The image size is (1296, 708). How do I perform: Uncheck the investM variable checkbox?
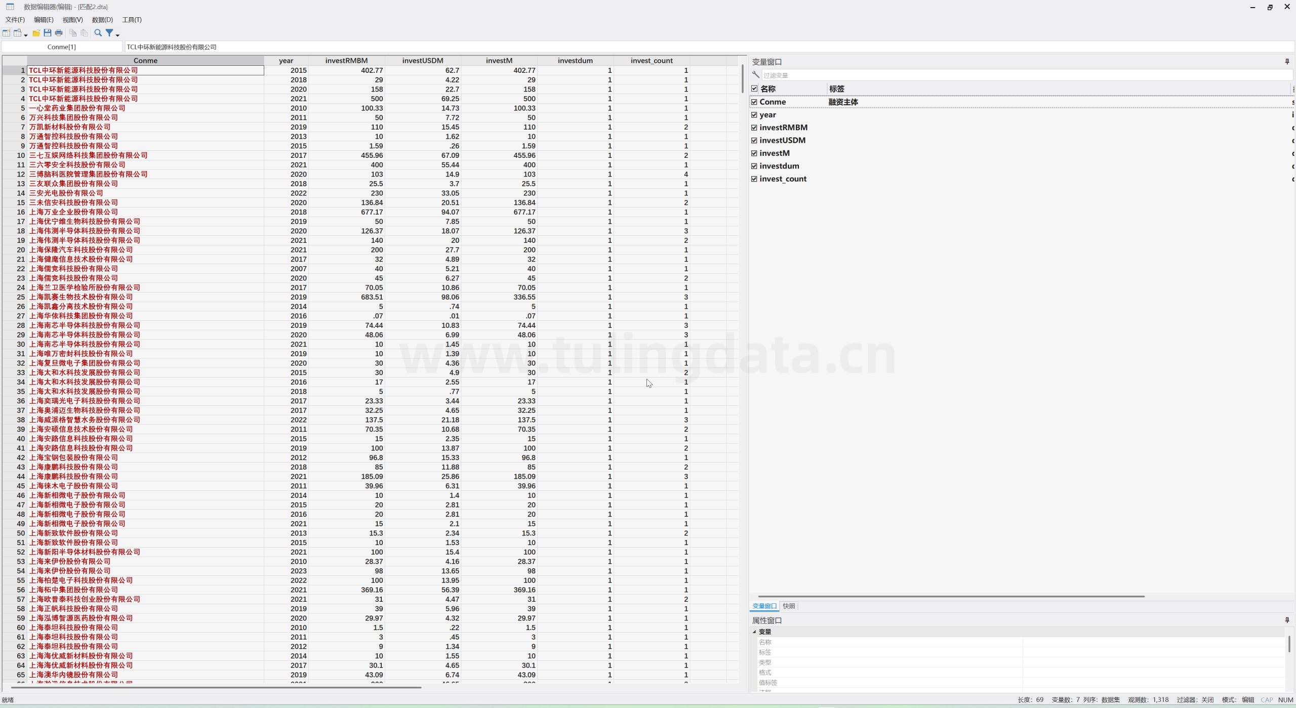pyautogui.click(x=754, y=153)
